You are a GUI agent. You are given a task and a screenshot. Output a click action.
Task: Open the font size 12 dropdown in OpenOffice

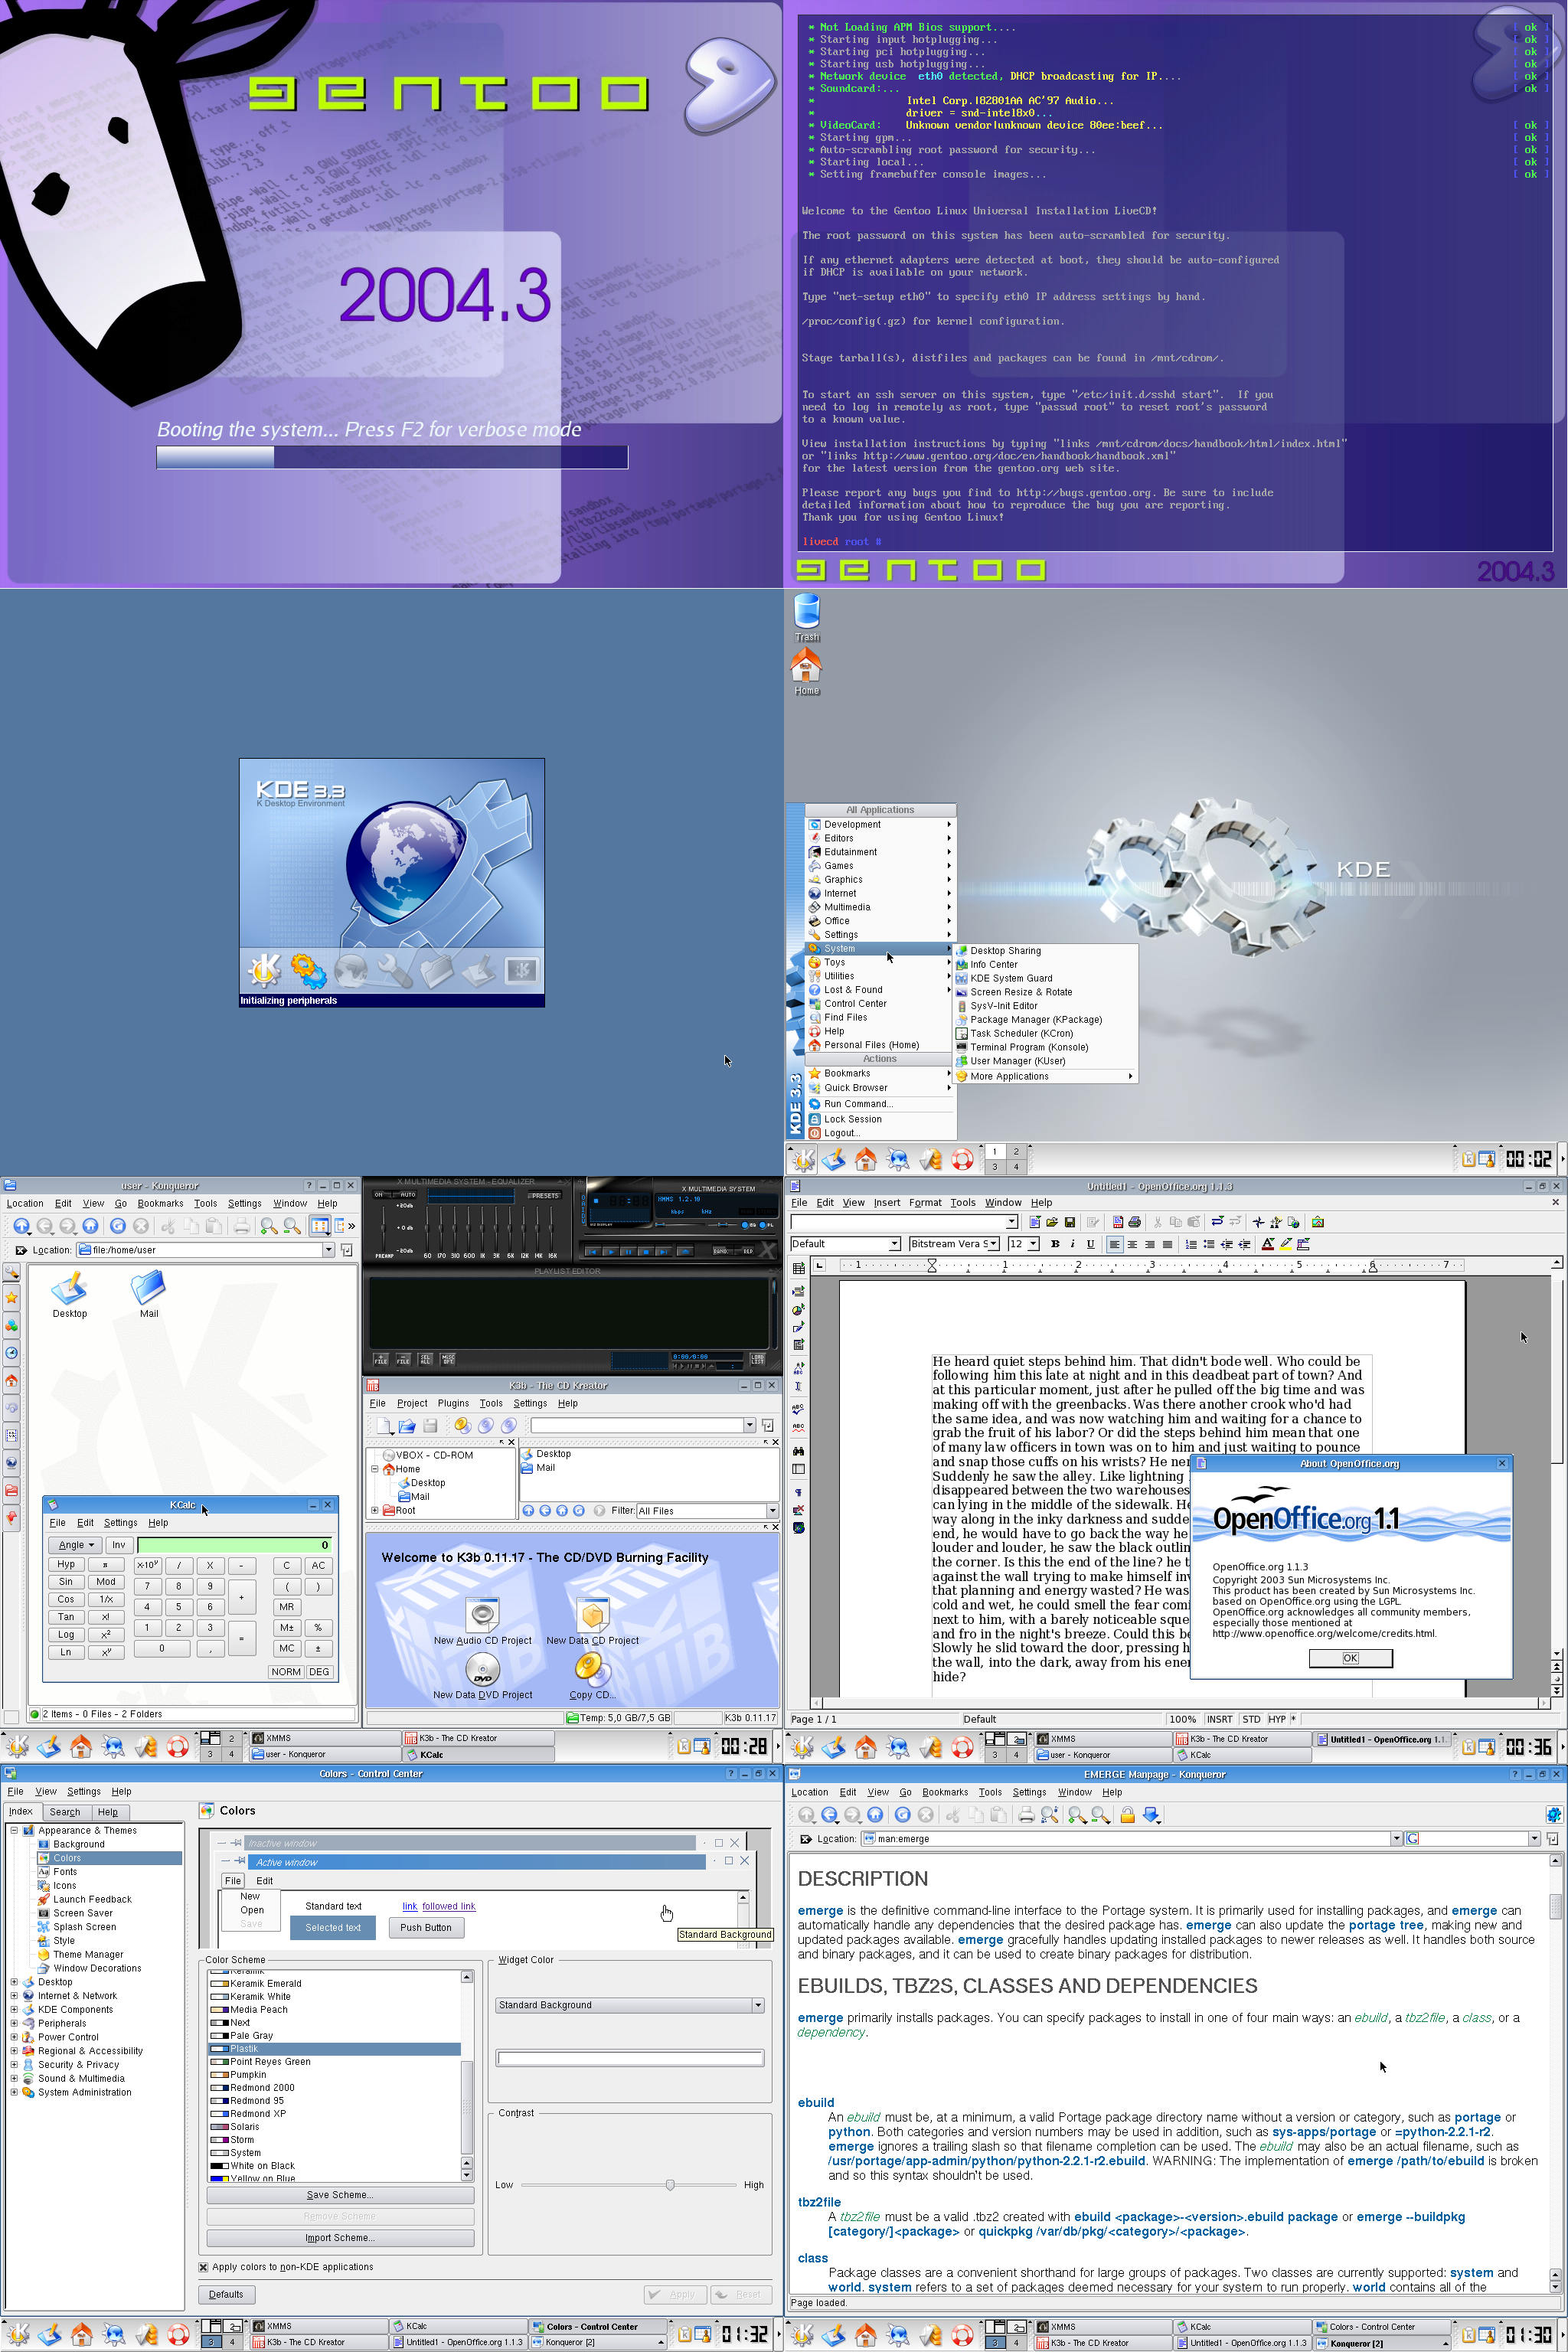[1033, 1244]
